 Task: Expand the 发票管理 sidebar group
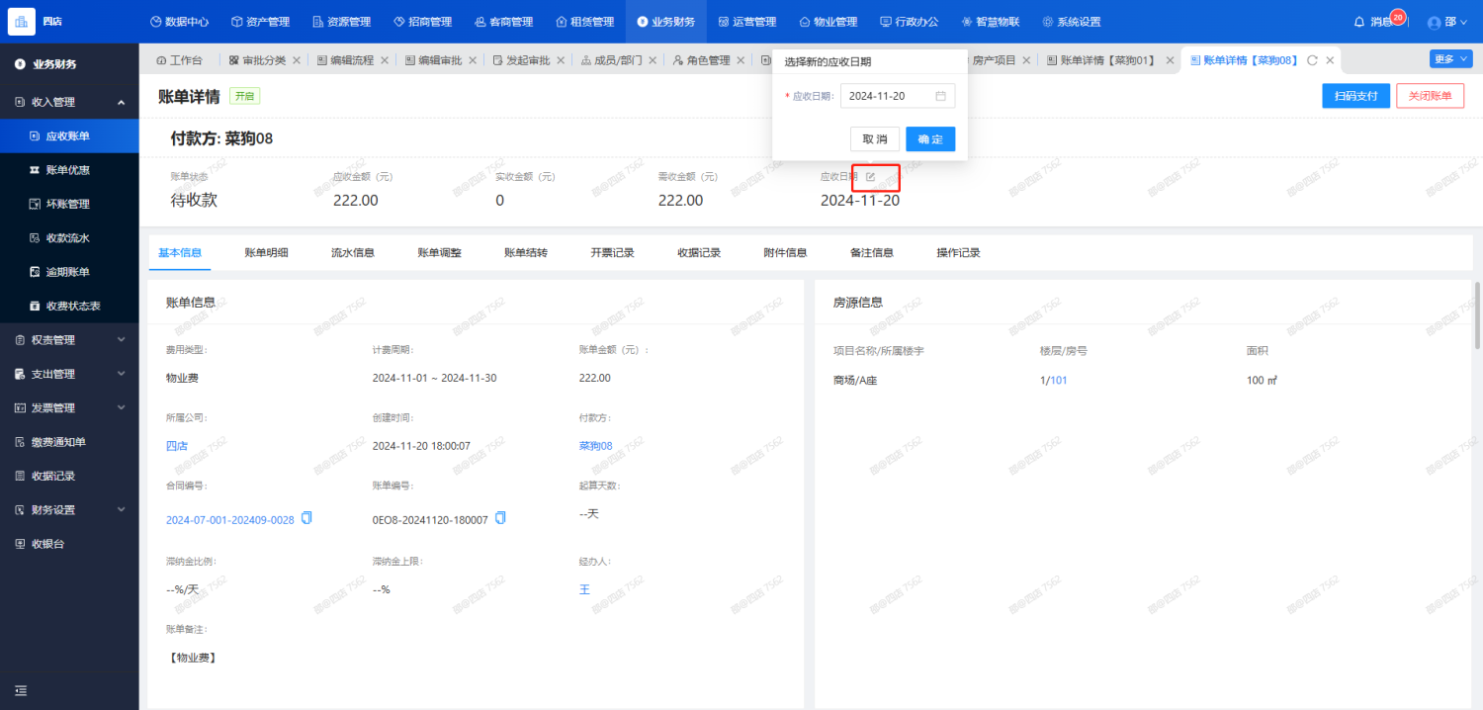click(69, 407)
